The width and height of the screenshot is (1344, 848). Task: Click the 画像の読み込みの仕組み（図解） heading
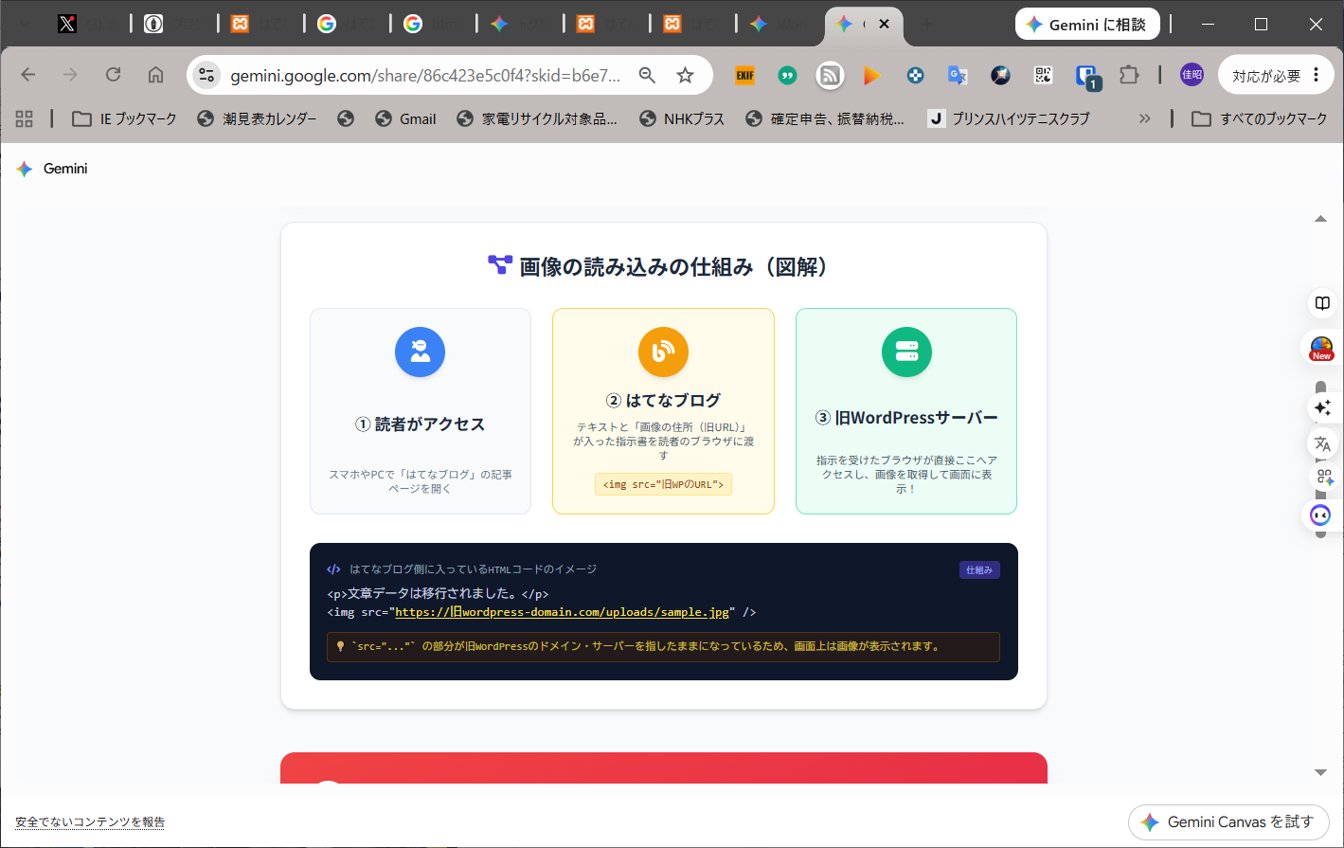click(663, 267)
